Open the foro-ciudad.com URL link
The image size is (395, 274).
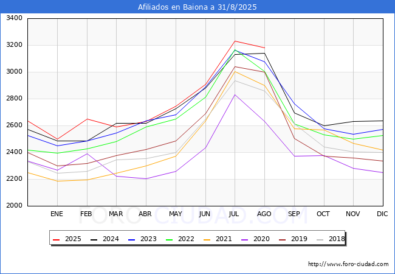348,264
